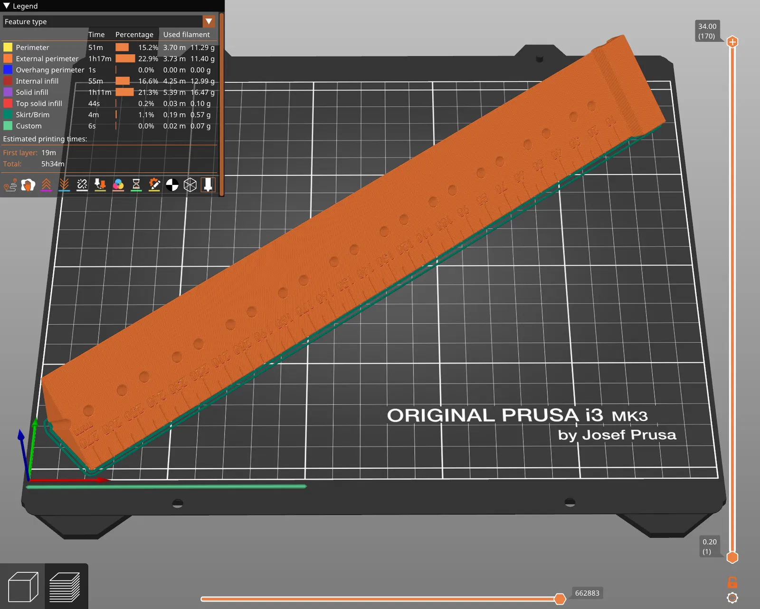This screenshot has width=760, height=609.
Task: Click the Top solid infill label
Action: click(39, 103)
